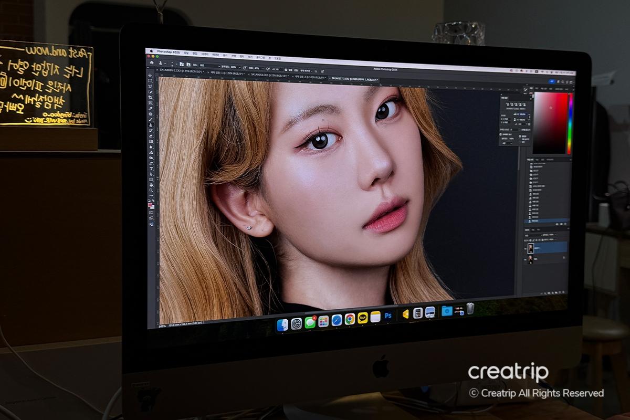Screen dimensions: 630x420
Task: Click the blue Share button
Action: click(551, 82)
